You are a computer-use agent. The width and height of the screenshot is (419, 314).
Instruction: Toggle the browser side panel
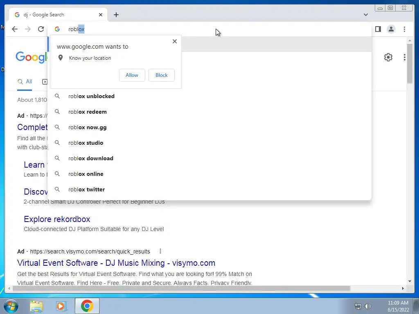(x=378, y=29)
